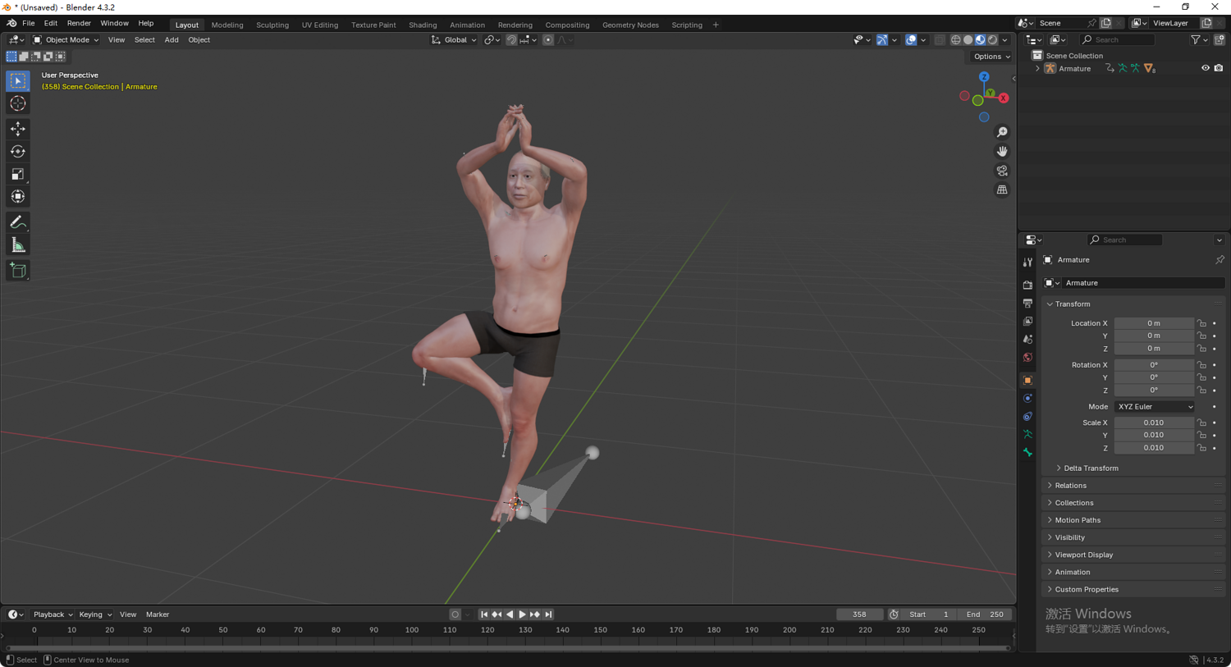
Task: Click the timeline End frame field
Action: [985, 614]
